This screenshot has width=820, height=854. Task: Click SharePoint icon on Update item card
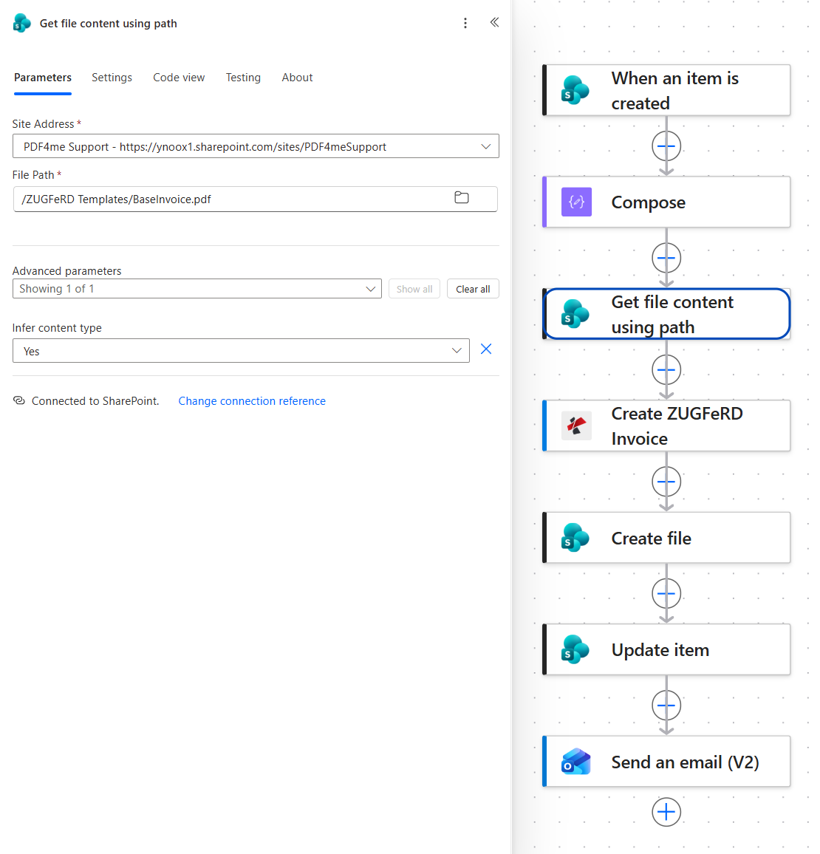[x=575, y=649]
